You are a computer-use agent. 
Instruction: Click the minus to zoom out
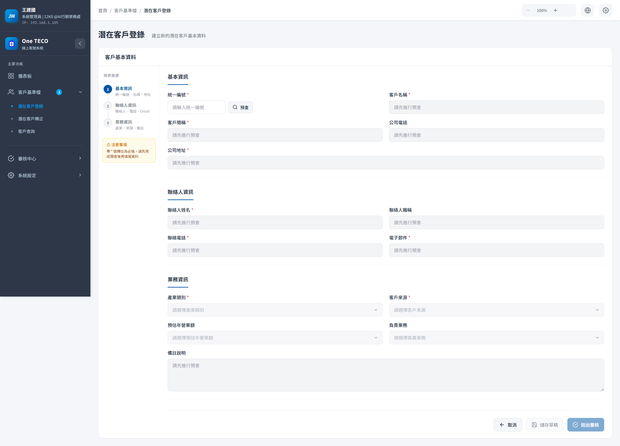(528, 10)
